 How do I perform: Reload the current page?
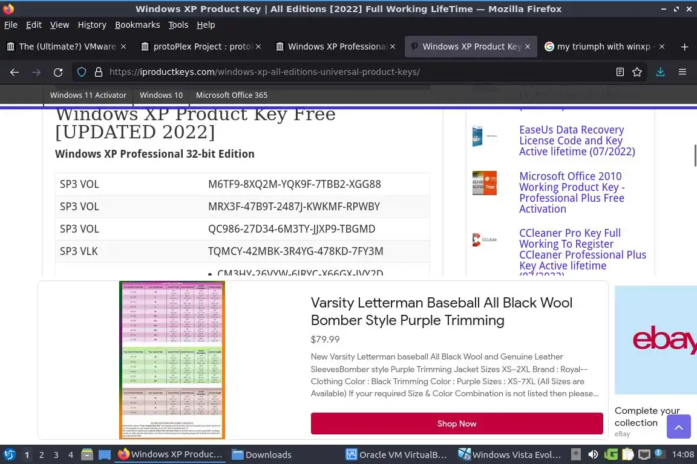point(58,72)
